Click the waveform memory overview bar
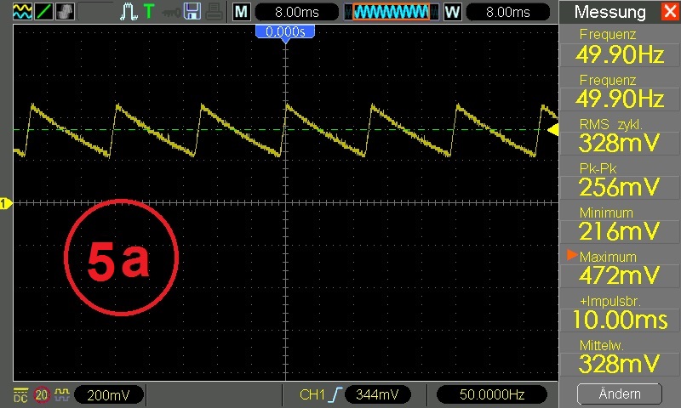 pyautogui.click(x=391, y=12)
